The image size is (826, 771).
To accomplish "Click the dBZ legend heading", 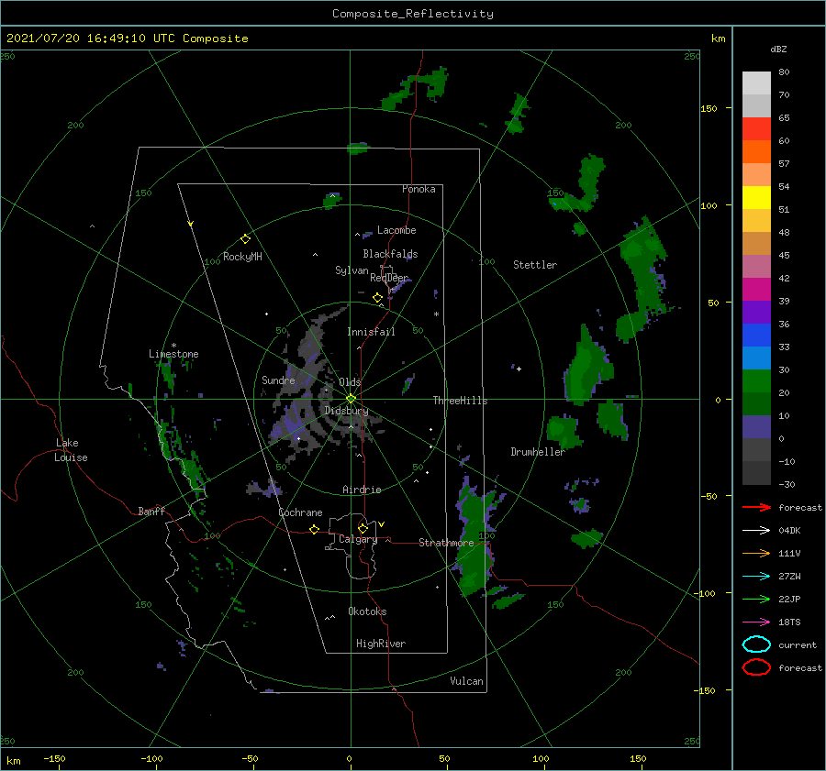I will click(x=778, y=49).
